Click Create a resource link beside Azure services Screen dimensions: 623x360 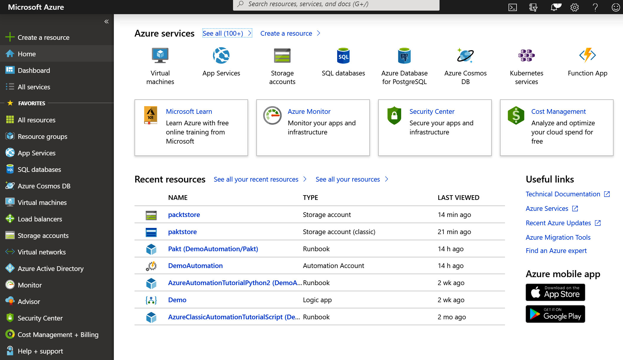tap(290, 33)
